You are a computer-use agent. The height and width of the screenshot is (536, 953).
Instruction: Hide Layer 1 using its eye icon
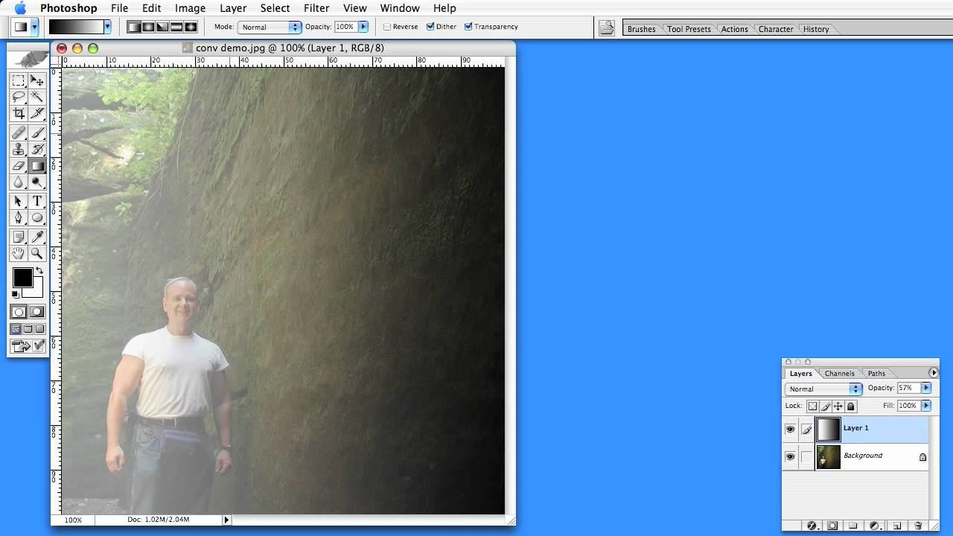click(790, 429)
